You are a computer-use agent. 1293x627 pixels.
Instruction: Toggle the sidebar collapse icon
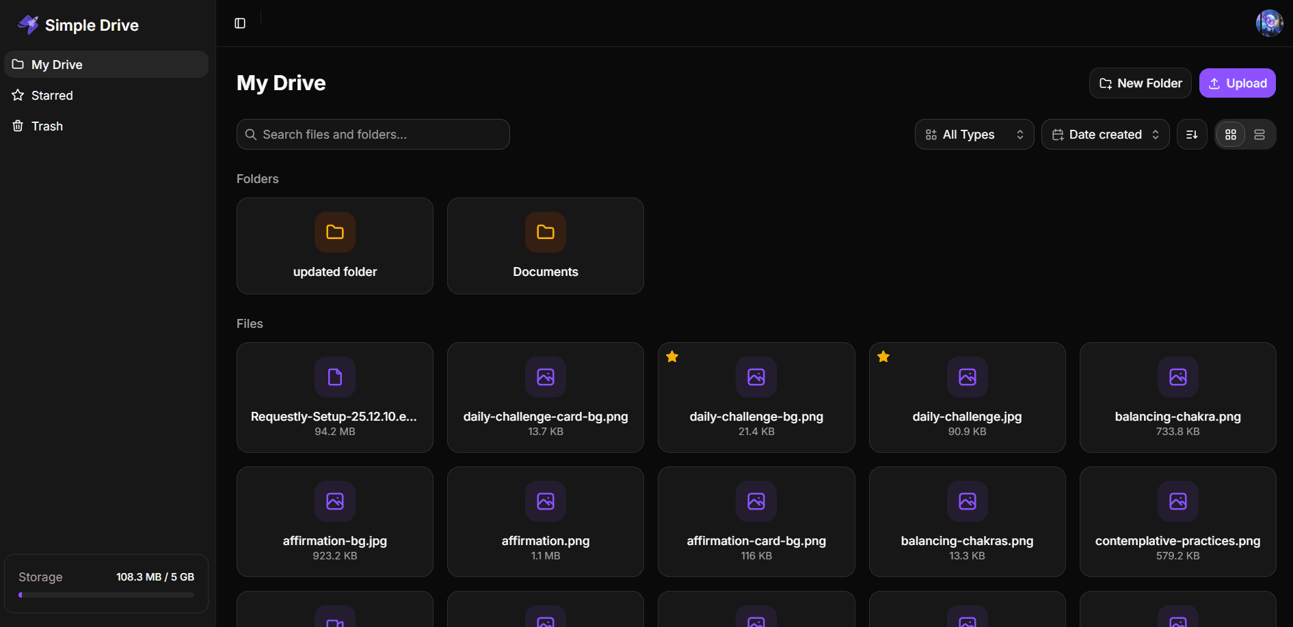tap(240, 23)
